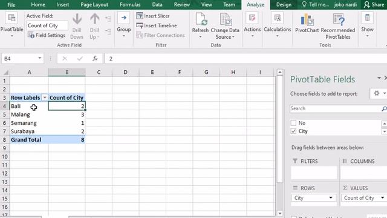The image size is (387, 218).
Task: Expand the Show dropdown arrow
Action: tap(367, 36)
